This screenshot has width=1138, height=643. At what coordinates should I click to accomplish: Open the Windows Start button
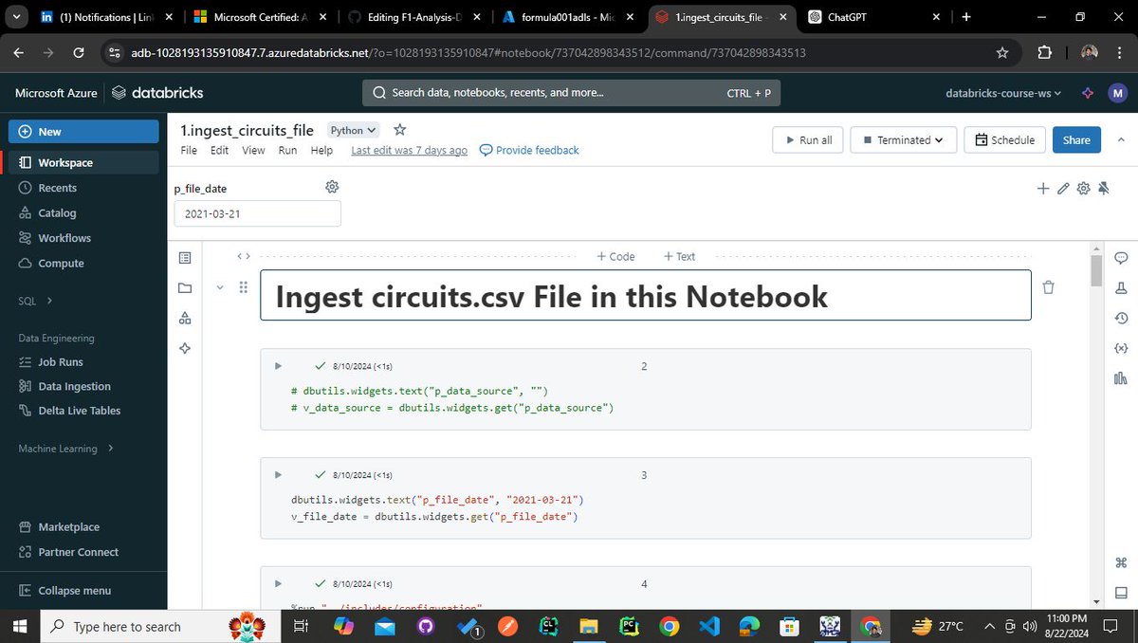tap(22, 627)
